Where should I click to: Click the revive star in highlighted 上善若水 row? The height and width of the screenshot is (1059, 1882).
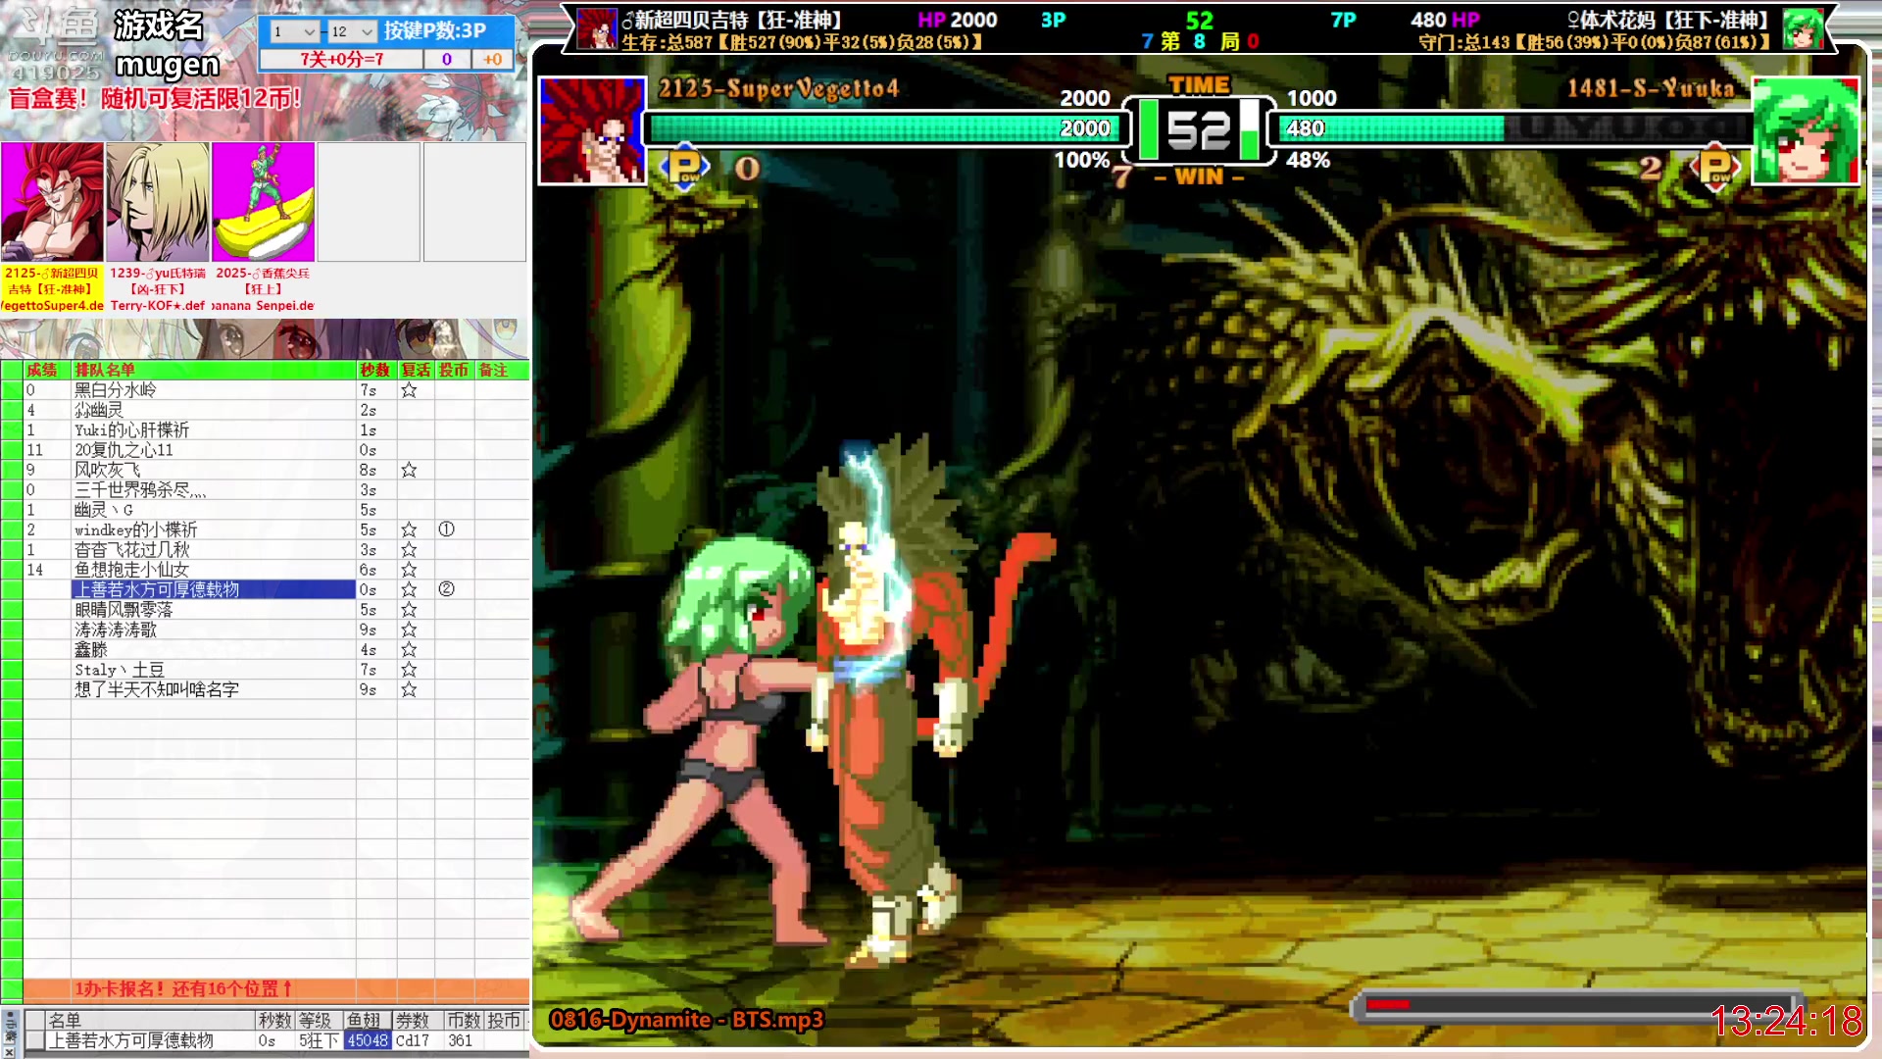tap(409, 590)
